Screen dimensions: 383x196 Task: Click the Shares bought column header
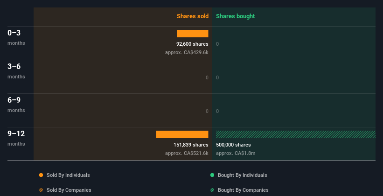click(x=236, y=16)
